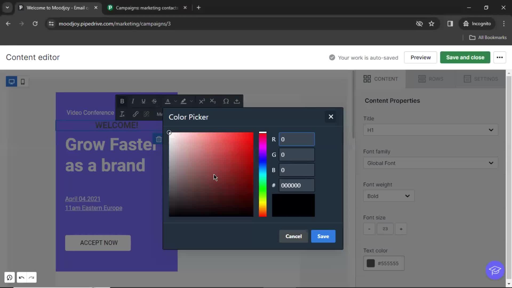Increase font size with plus
Viewport: 512px width, 288px height.
tap(401, 229)
